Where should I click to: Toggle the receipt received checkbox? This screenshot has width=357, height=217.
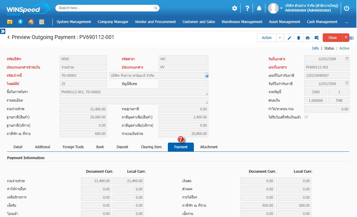(306, 117)
